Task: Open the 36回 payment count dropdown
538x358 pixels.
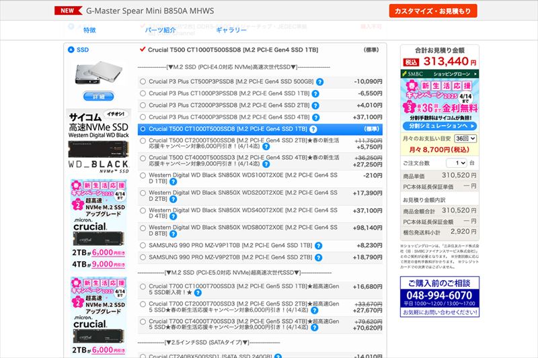Action: tap(465, 138)
